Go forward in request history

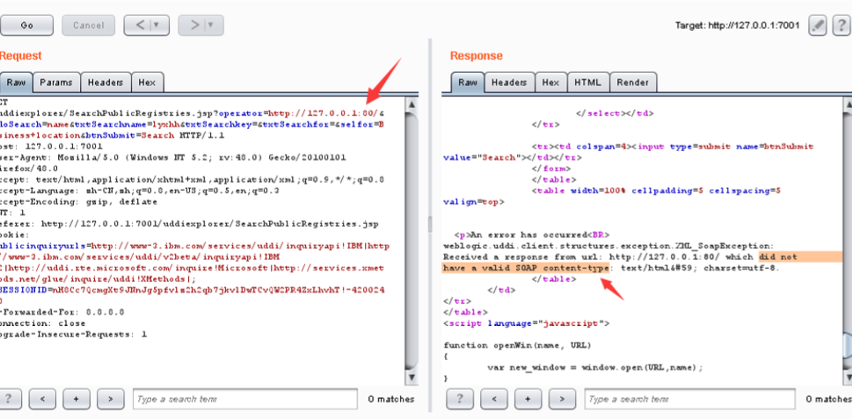tap(194, 25)
